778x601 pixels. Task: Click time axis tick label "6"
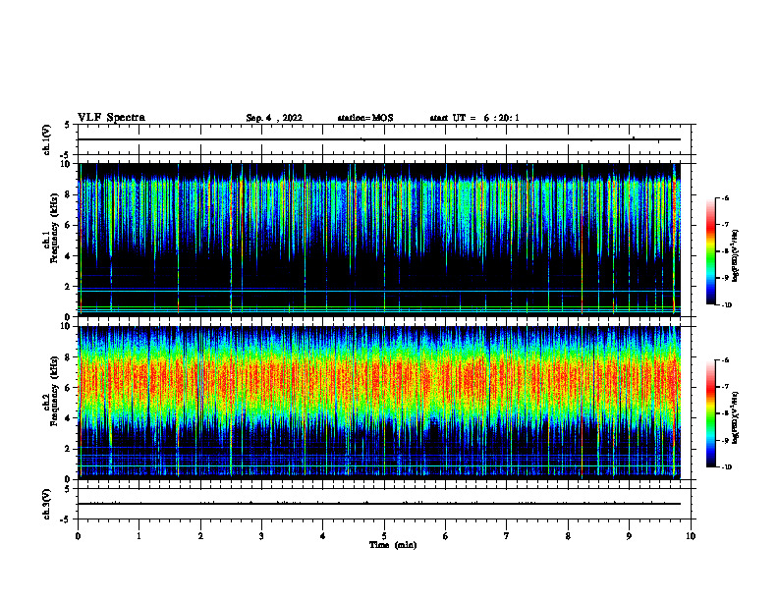[445, 536]
